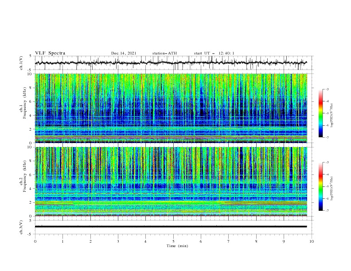Select the Dec. 14, 2021 date label
This screenshot has height=271, width=351.
tap(124, 53)
